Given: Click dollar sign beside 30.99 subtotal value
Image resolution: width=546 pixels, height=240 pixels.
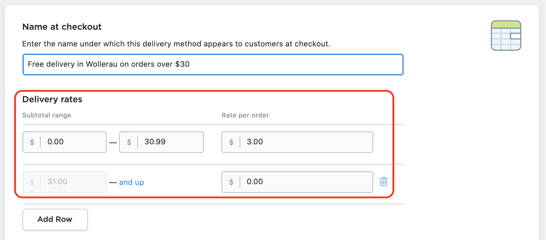Looking at the screenshot, I should tap(129, 142).
